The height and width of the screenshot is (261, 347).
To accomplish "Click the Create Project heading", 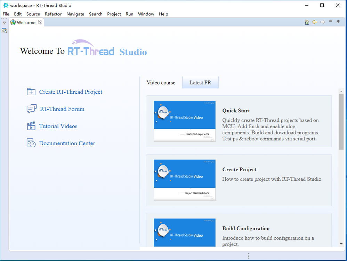I will pos(239,170).
